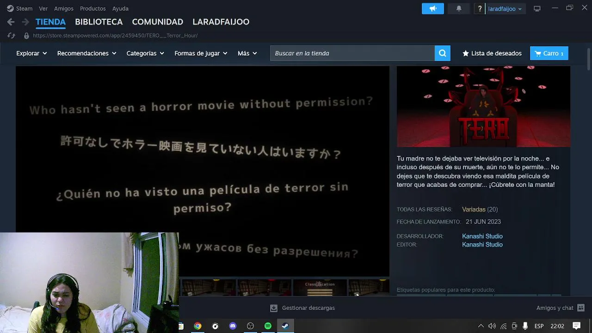Open Lista de deseados

click(x=492, y=53)
